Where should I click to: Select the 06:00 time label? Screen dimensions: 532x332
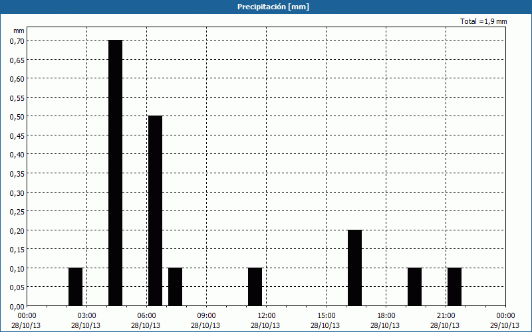(x=146, y=316)
